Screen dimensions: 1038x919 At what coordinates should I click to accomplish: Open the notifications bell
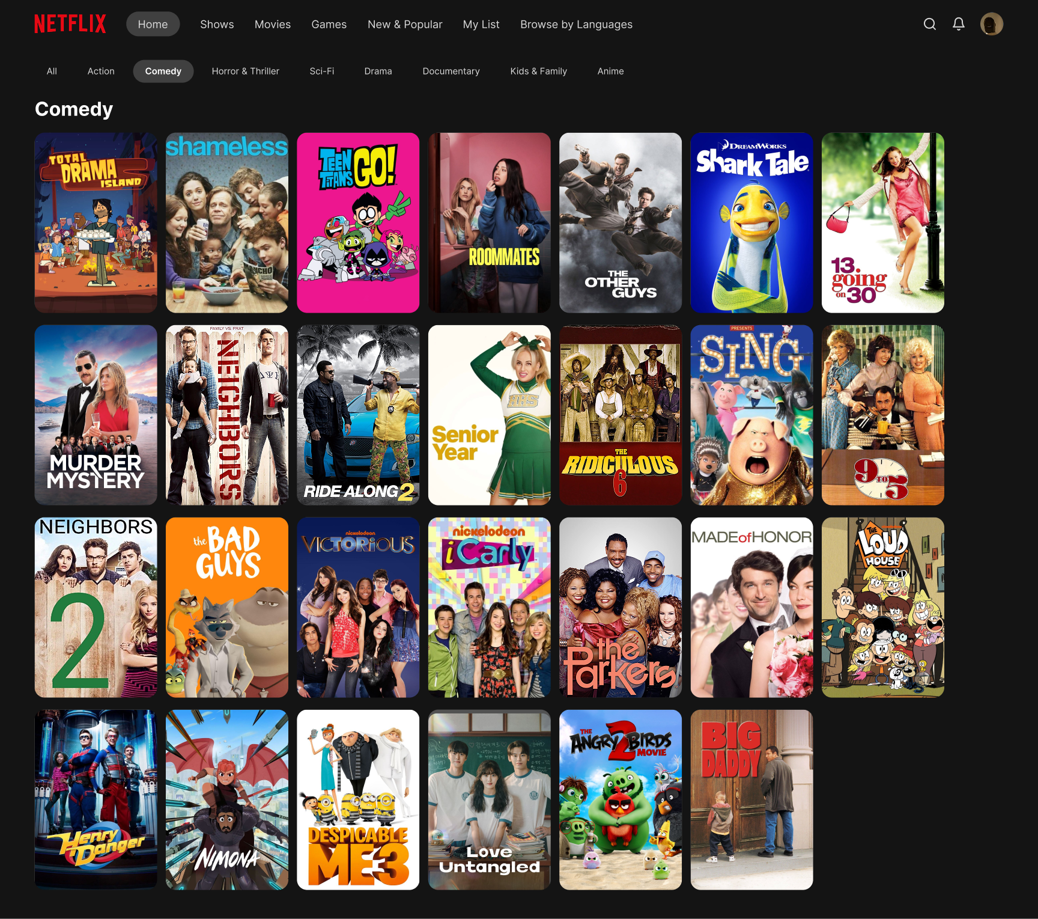coord(959,24)
